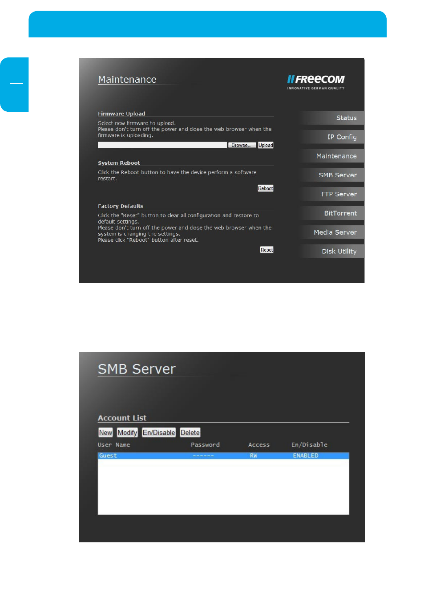Click the RW access value for Guest
The width and height of the screenshot is (424, 602).
254,456
